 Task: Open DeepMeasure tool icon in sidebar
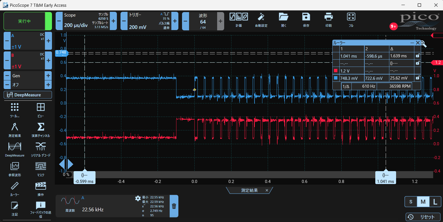tap(15, 149)
